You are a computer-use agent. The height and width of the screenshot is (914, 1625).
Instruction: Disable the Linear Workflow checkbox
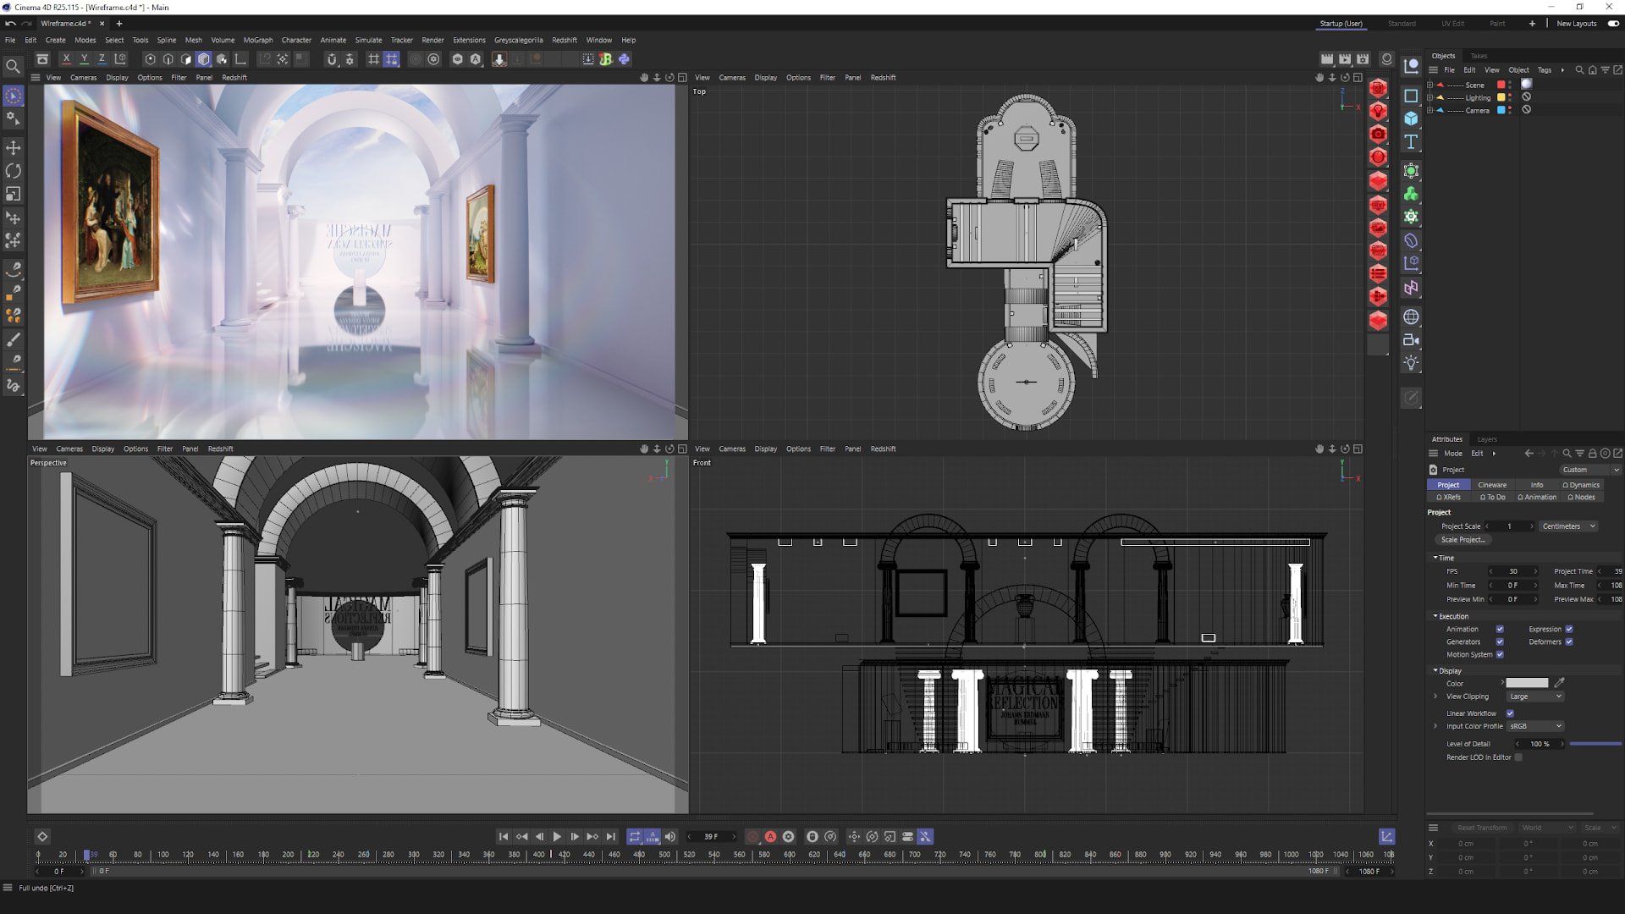click(x=1510, y=713)
